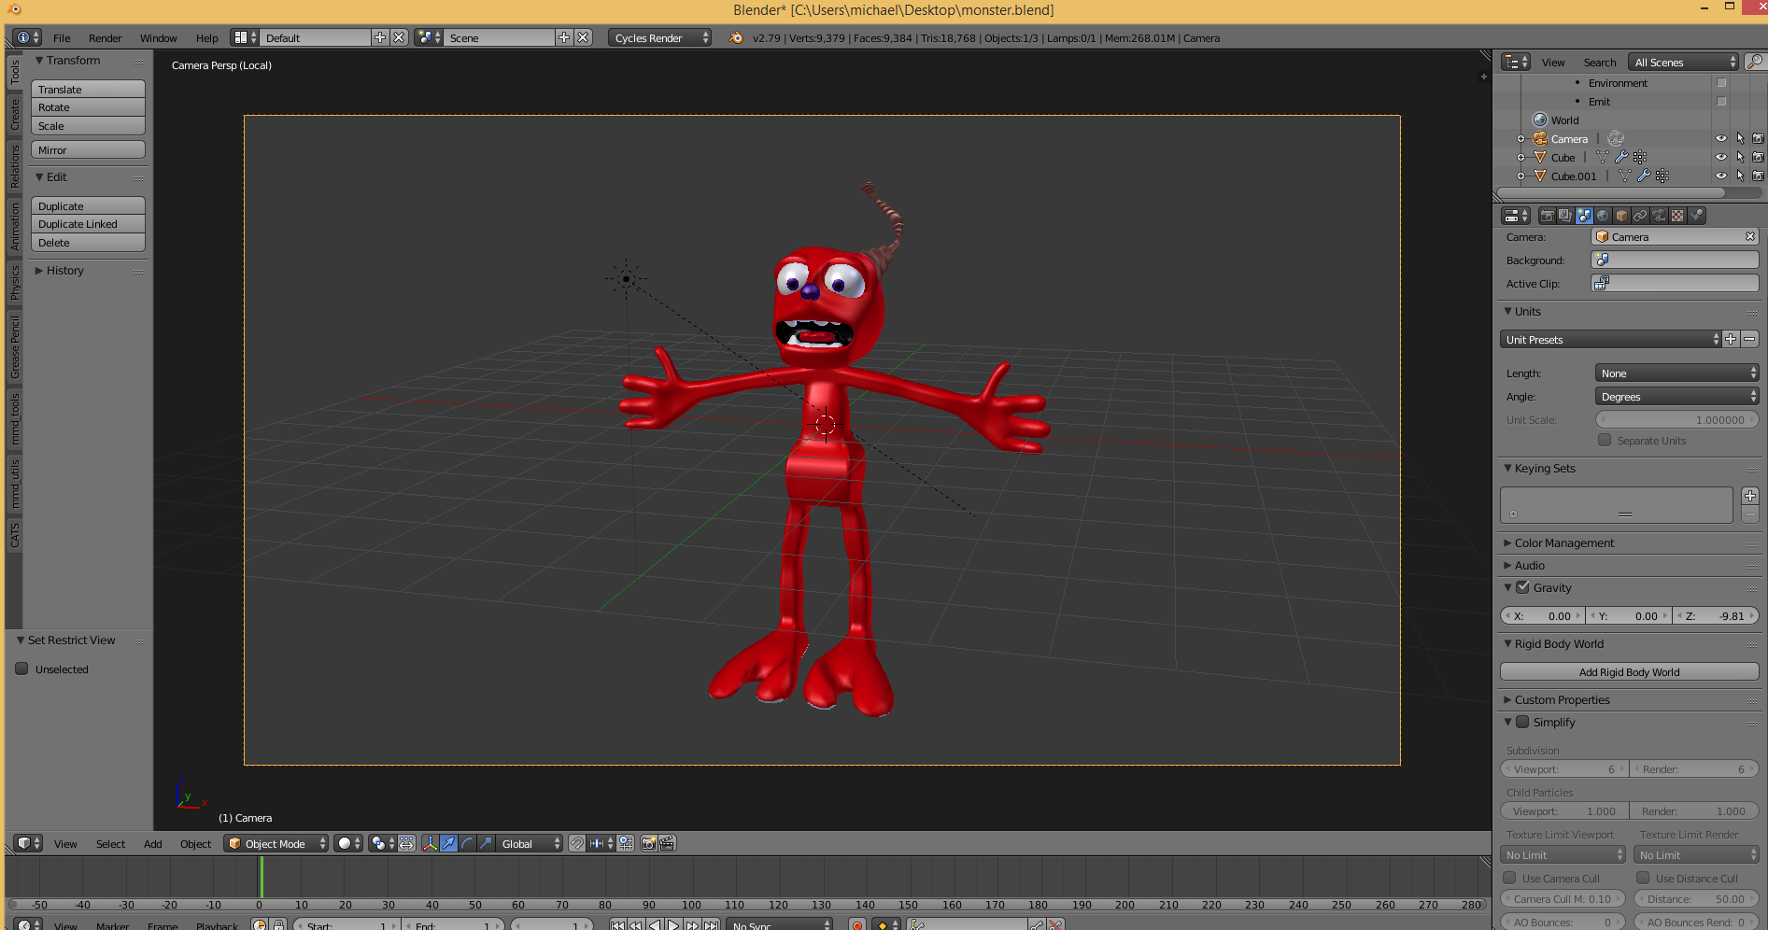Screen dimensions: 1768x930
Task: Click the OpenGL render image camera icon
Action: [649, 843]
